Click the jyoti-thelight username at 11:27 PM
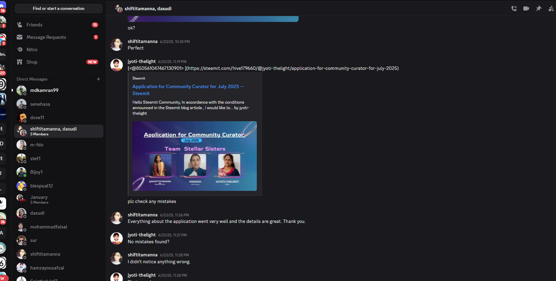Screen dimensions: 556x281 [x=142, y=235]
